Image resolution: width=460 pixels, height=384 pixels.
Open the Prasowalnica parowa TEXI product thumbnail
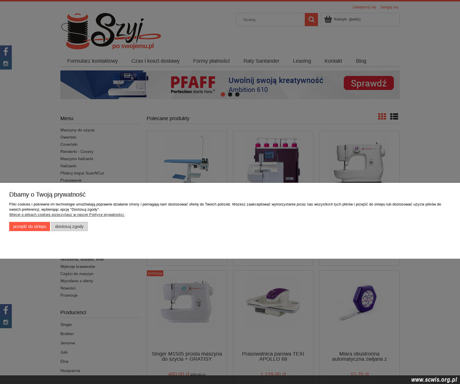pyautogui.click(x=273, y=302)
